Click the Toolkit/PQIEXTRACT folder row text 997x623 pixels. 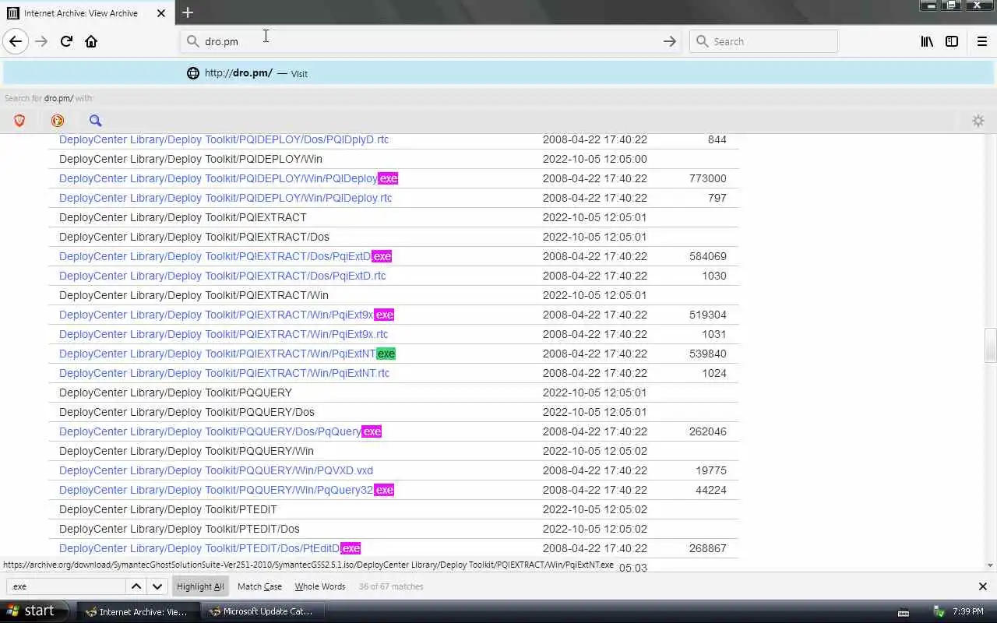coord(182,217)
